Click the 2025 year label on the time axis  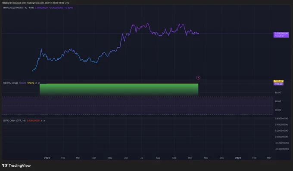[x=47, y=158]
